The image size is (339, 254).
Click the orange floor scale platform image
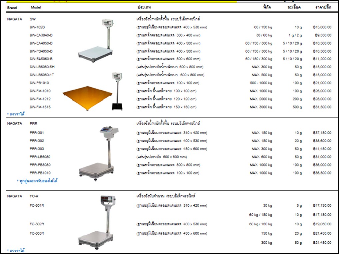[88, 98]
